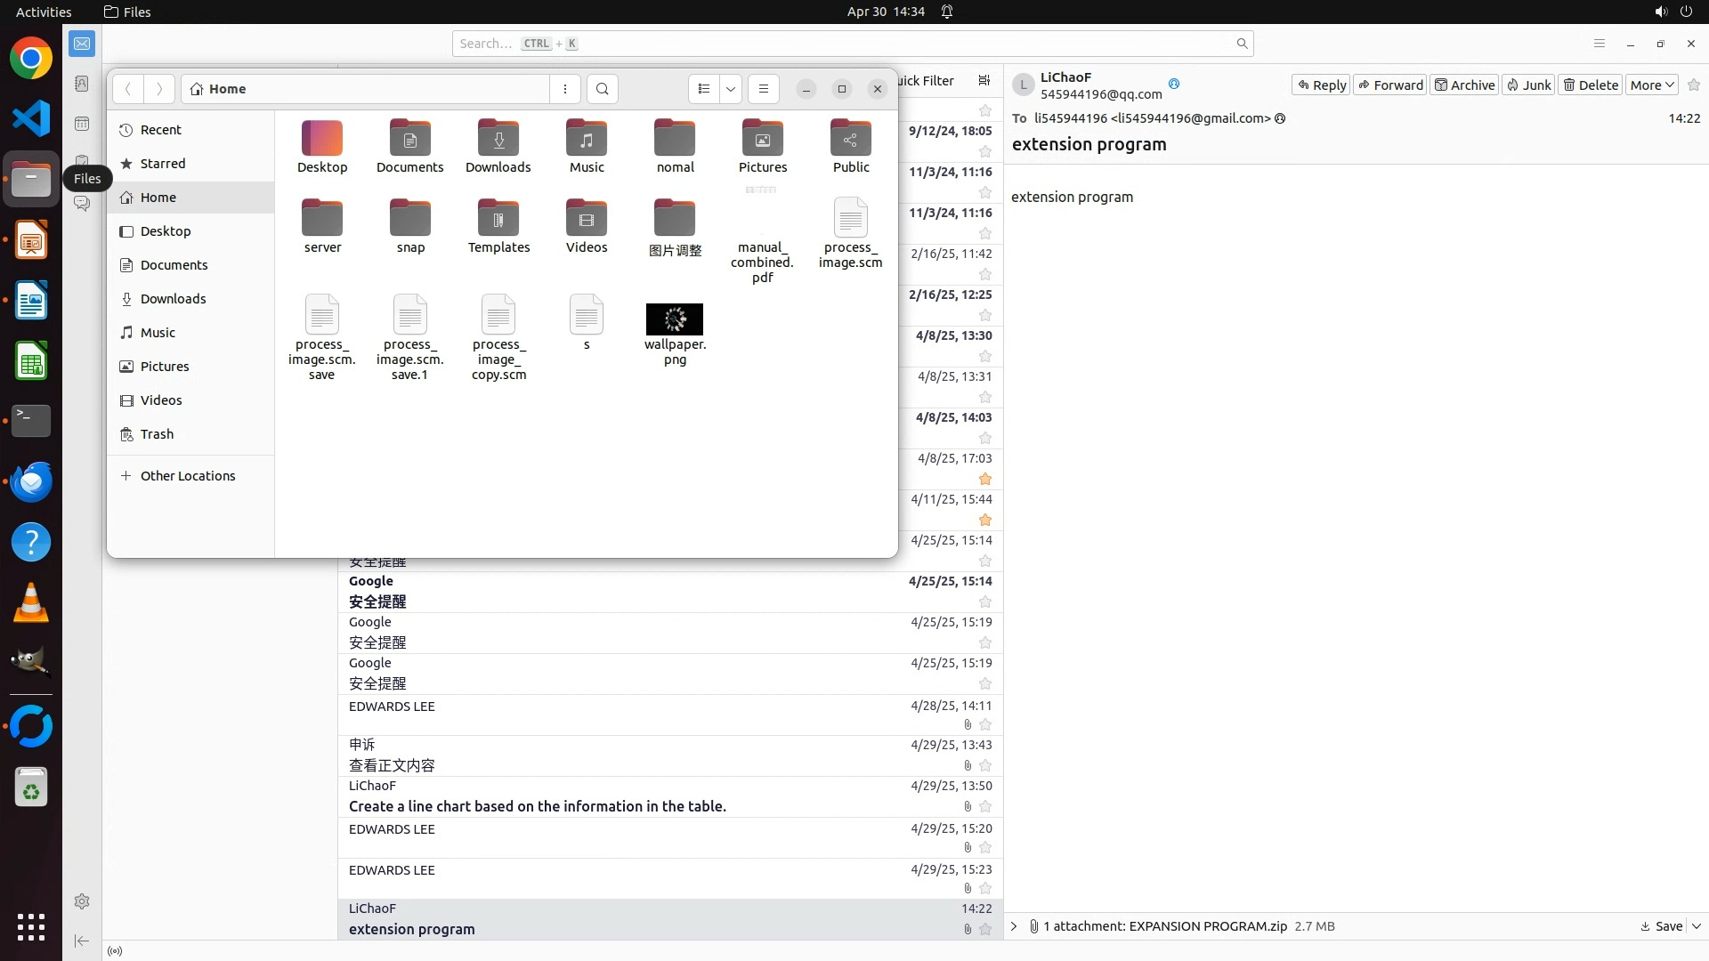Open Thunderbird Mail space icon
Viewport: 1709px width, 961px height.
click(82, 43)
